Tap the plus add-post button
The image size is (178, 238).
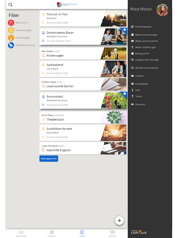point(119,220)
